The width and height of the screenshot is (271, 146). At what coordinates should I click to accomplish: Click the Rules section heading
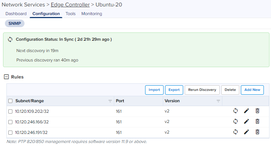[x=17, y=77]
